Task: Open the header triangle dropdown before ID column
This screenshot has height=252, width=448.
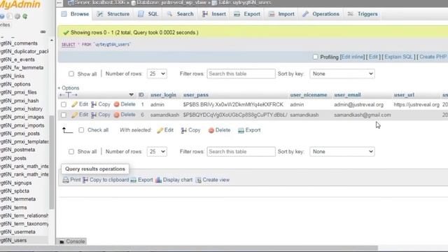Action: pyautogui.click(x=131, y=95)
